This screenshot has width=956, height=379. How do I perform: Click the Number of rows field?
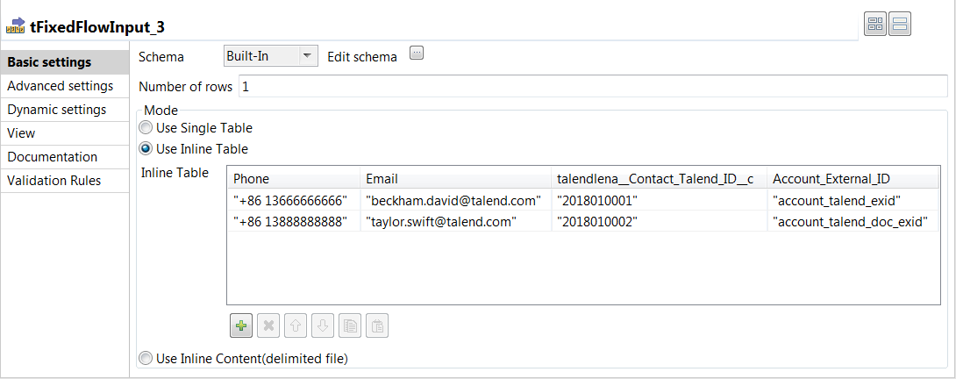tap(592, 87)
